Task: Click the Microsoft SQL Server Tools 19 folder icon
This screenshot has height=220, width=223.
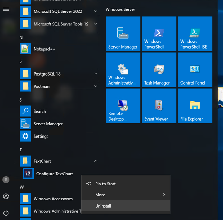Action: tap(25, 24)
